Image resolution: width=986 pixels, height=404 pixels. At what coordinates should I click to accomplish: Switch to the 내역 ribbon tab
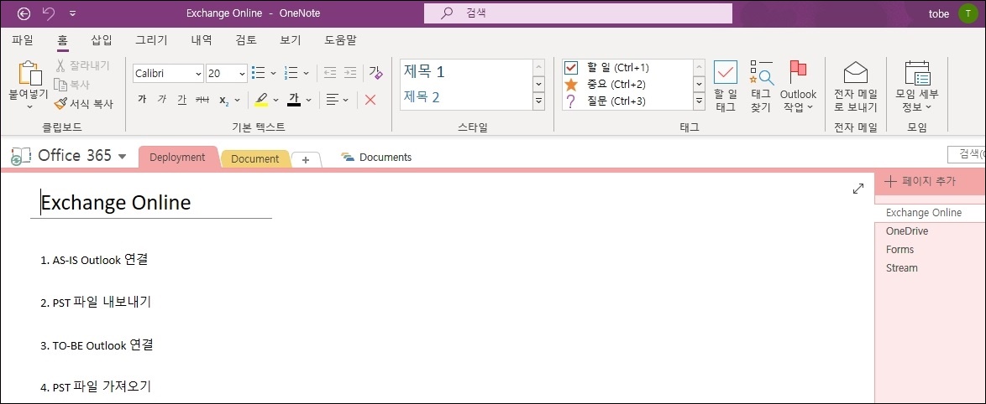(202, 41)
